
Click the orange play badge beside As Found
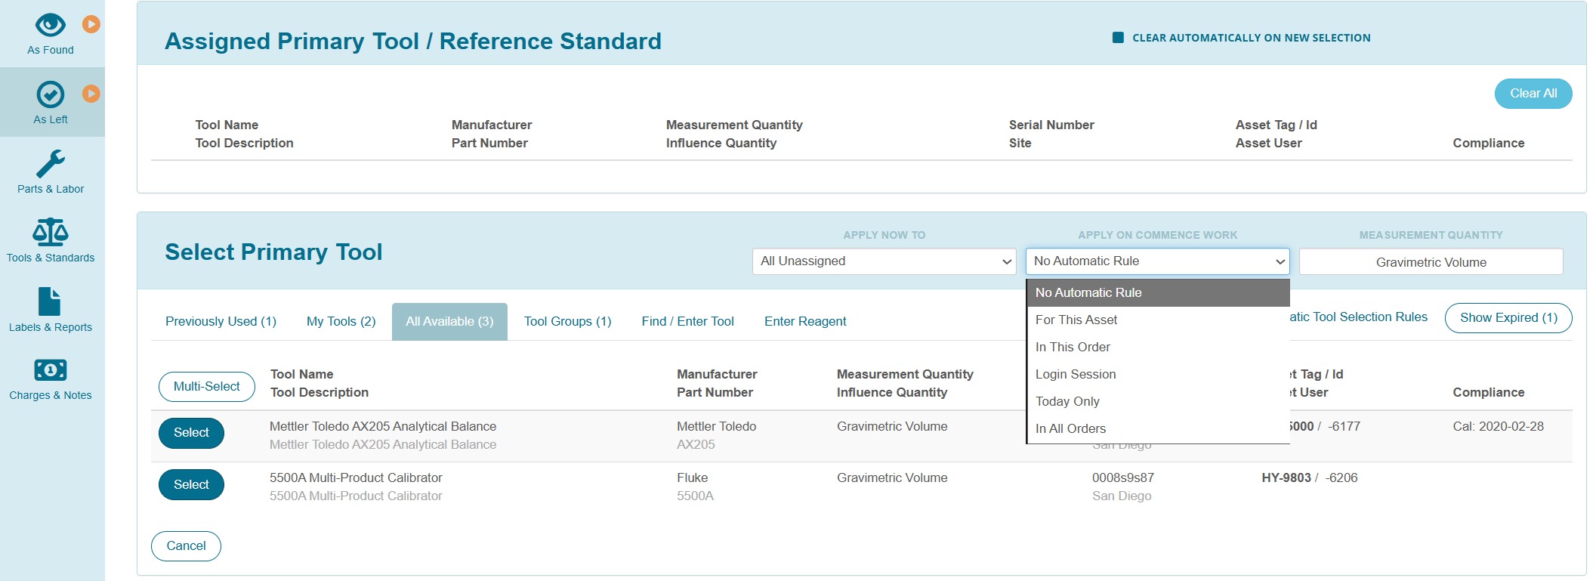coord(91,24)
